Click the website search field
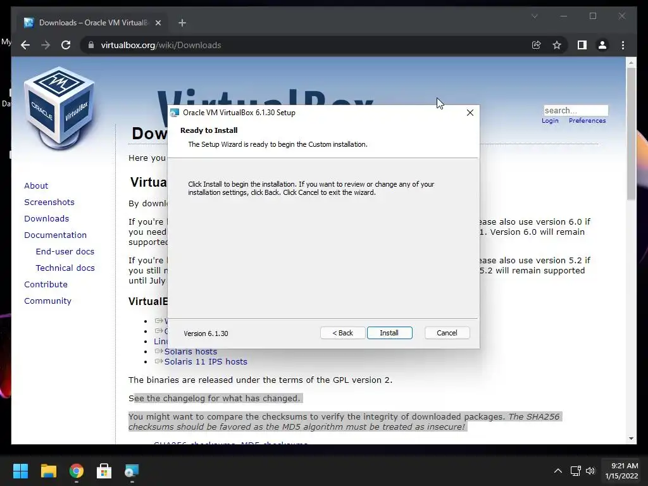The width and height of the screenshot is (648, 486). click(x=576, y=110)
